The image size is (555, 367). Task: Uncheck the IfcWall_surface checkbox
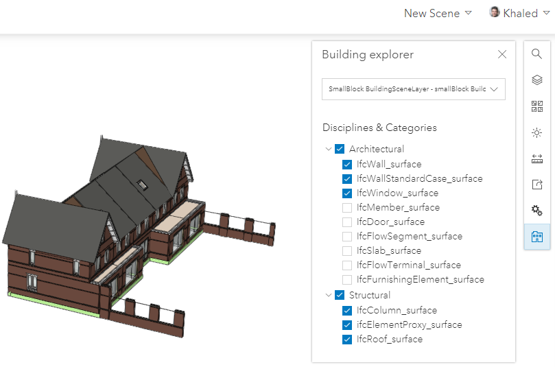347,164
